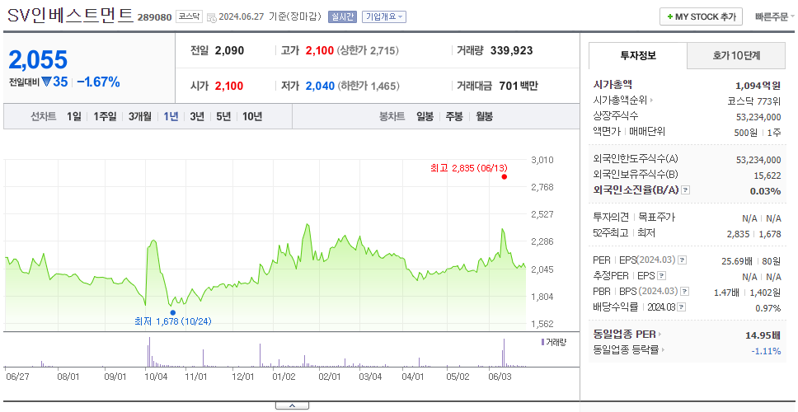798x412 pixels.
Task: Click the 동일업종 PER value 14.95배
Action: tap(763, 335)
